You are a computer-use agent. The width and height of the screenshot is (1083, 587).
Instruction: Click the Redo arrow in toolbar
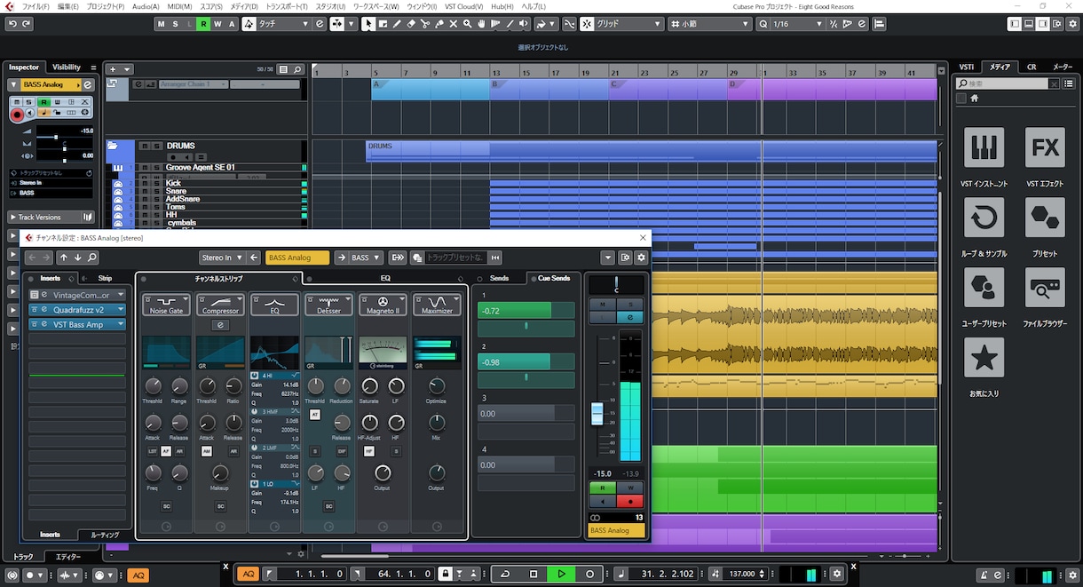coord(27,24)
